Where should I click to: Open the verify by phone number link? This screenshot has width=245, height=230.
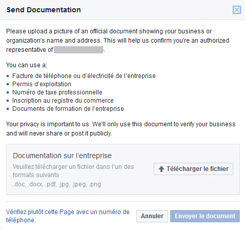[68, 216]
